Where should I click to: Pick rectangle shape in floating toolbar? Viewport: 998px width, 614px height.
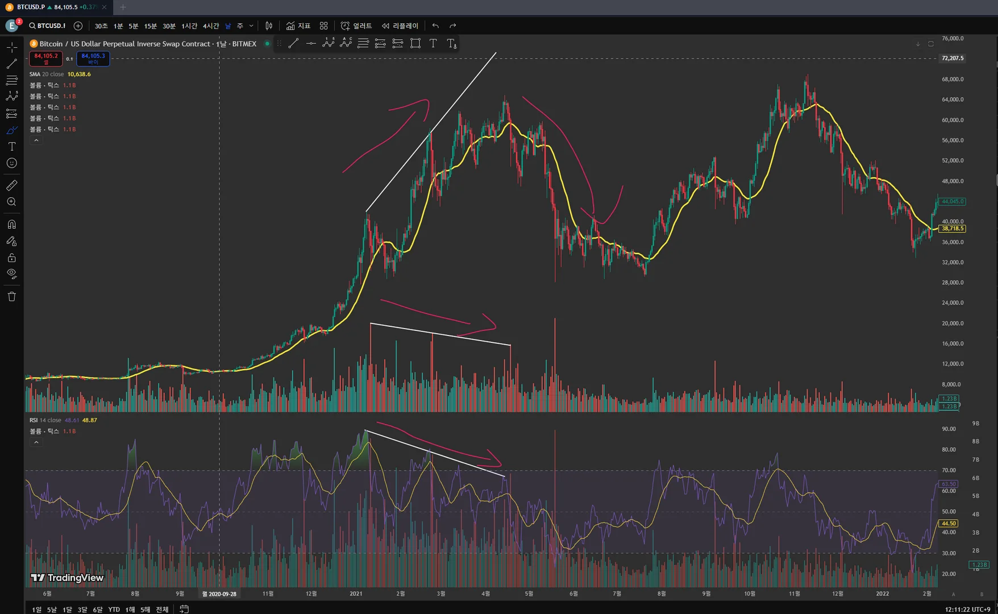pos(415,43)
